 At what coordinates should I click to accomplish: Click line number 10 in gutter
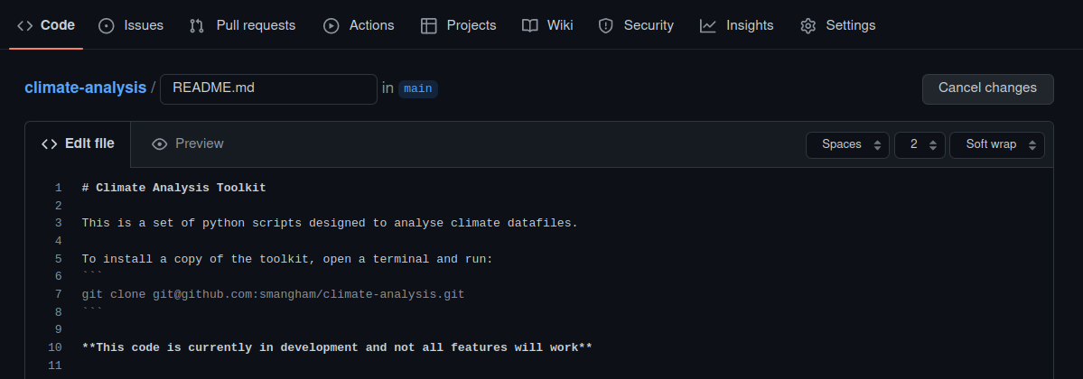[54, 347]
